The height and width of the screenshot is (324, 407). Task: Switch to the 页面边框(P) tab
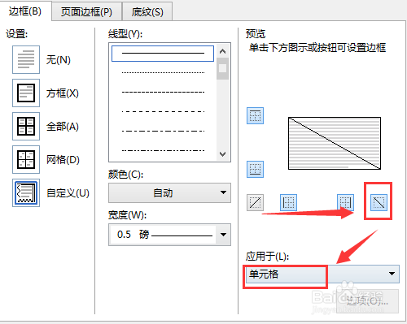coord(86,11)
